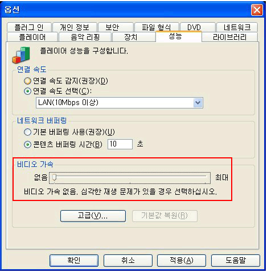Switch to the 보안 tab
Screen dimensions: 267x272
(116, 27)
